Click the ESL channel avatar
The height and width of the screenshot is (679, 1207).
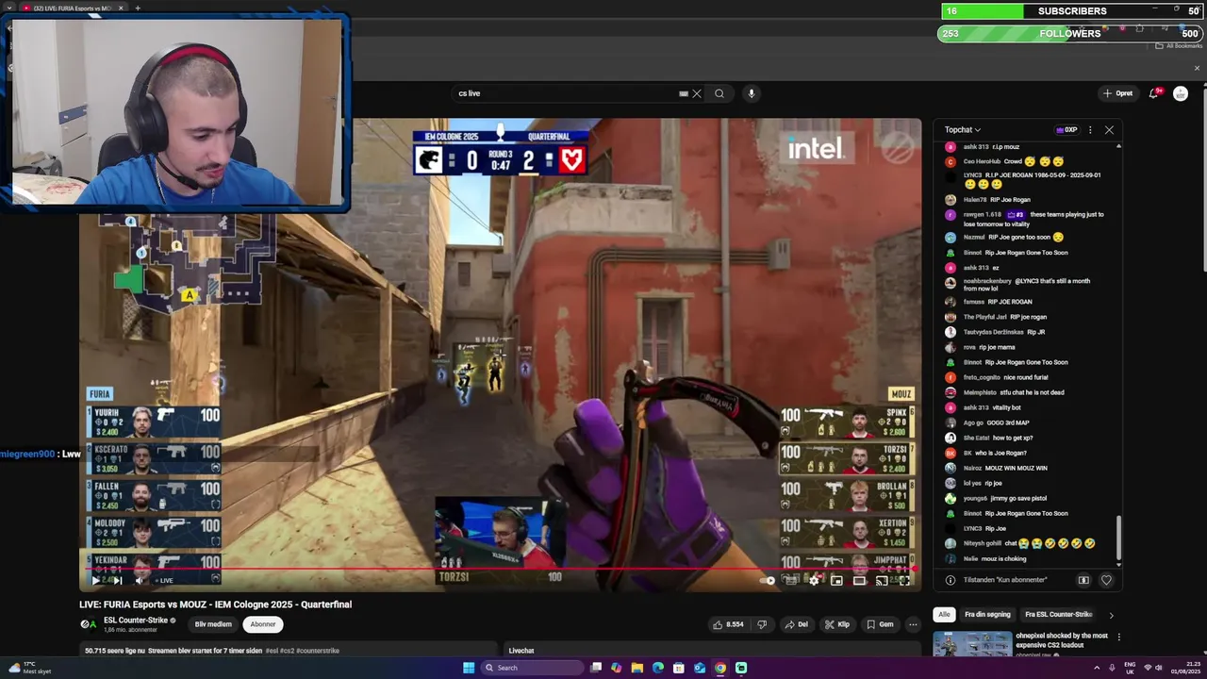pos(89,624)
